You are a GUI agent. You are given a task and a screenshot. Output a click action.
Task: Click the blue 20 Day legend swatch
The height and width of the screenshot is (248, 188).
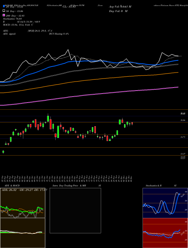[x=4, y=6]
